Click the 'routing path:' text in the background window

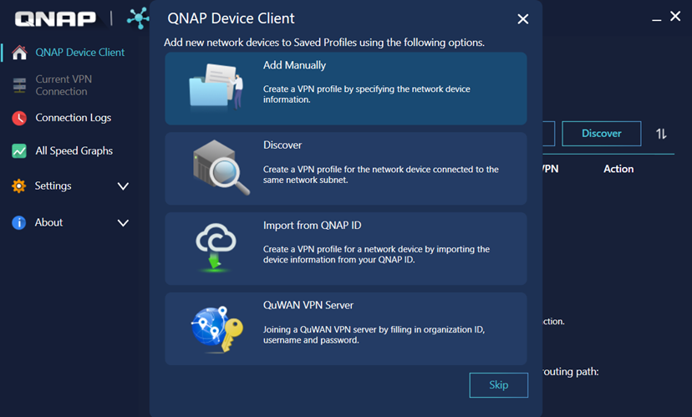click(x=570, y=372)
